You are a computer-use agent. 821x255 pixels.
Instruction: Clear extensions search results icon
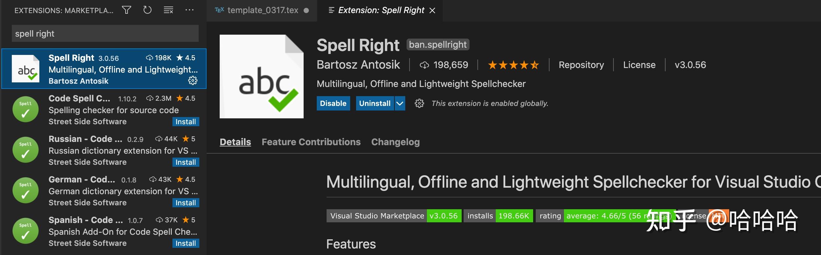[168, 10]
